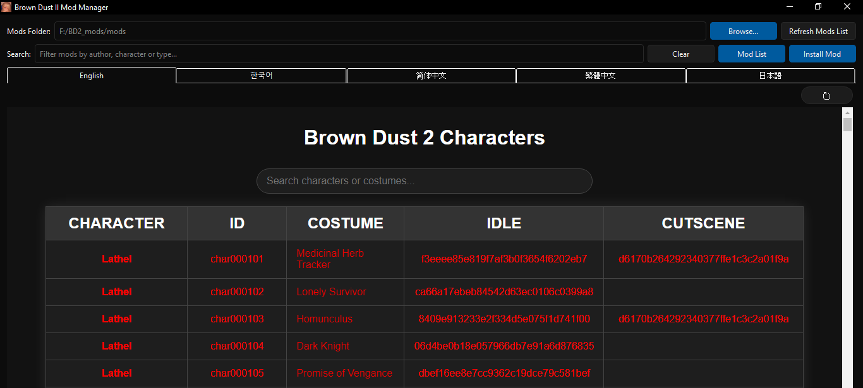Click the refresh circular arrow icon above the list
Viewport: 863px width, 388px height.
[x=826, y=95]
